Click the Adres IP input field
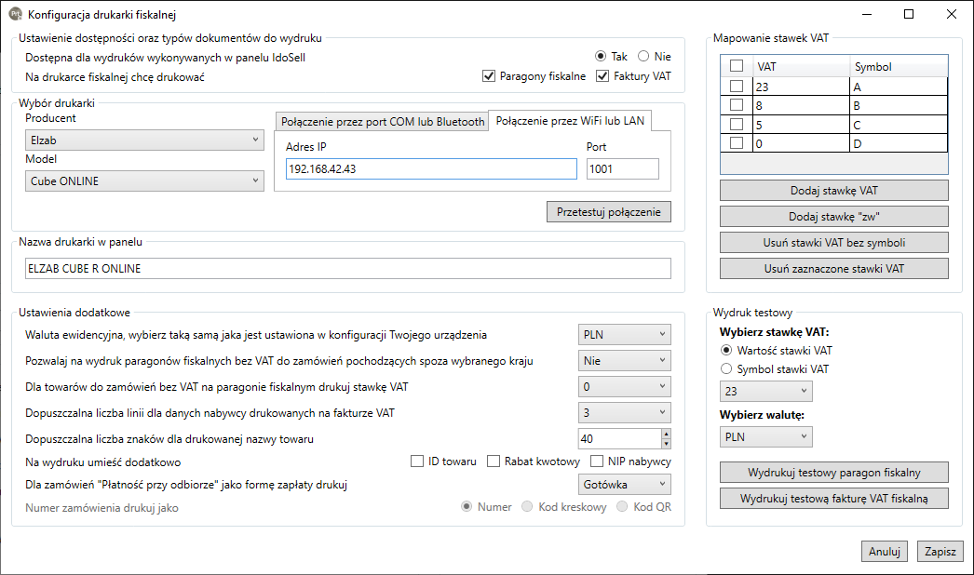The height and width of the screenshot is (575, 974). point(431,168)
